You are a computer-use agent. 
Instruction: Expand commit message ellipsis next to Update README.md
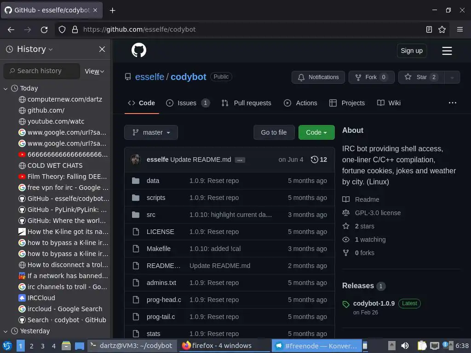240,160
